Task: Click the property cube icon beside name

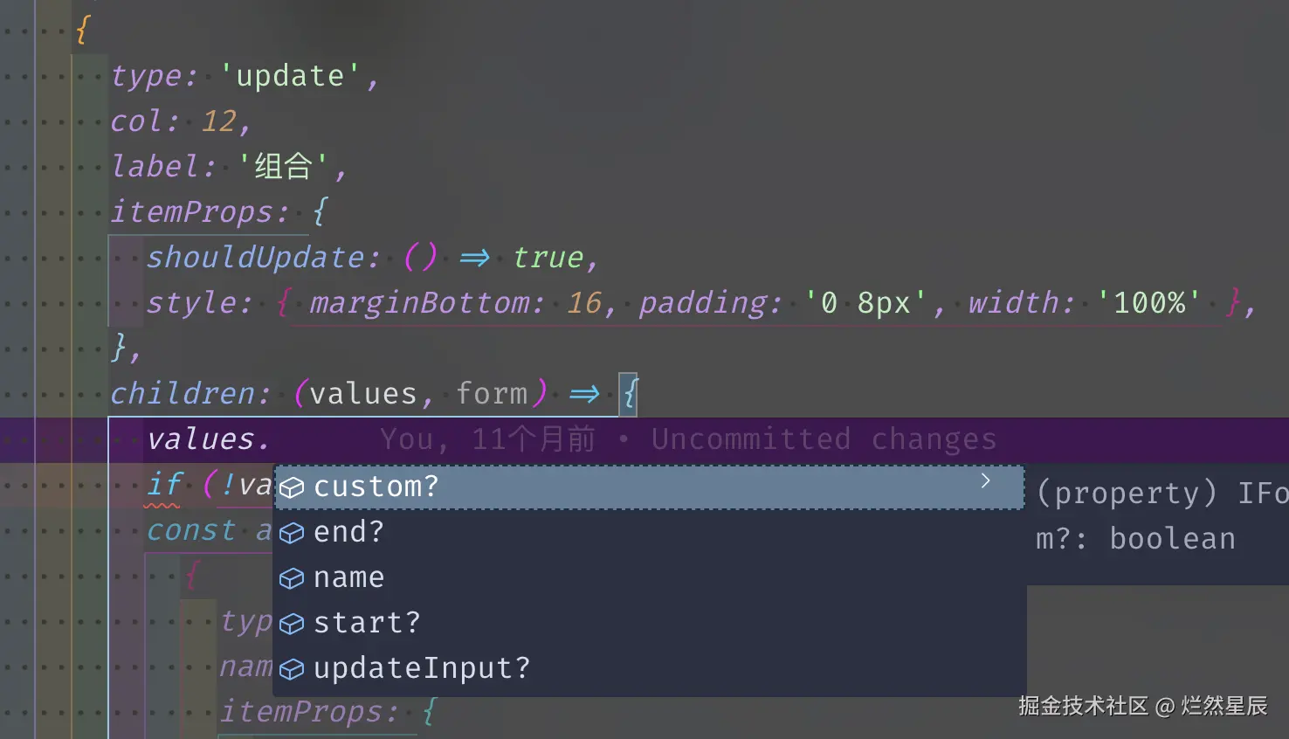Action: pyautogui.click(x=292, y=578)
